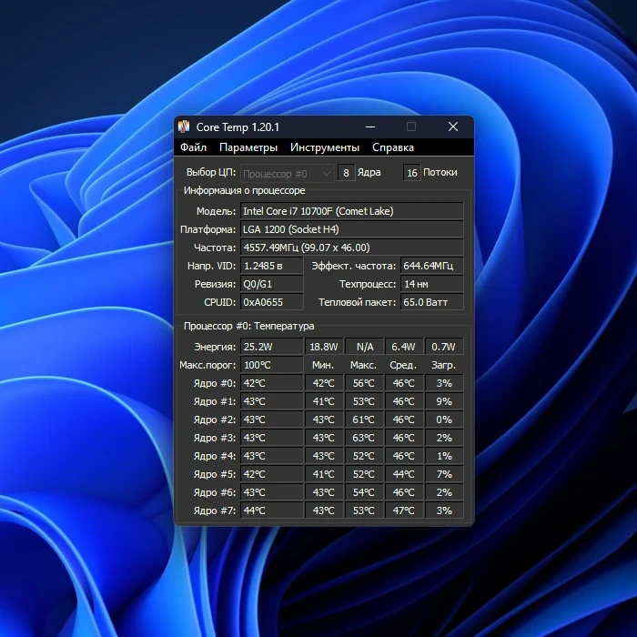The width and height of the screenshot is (637, 637).
Task: Click Ядро #0 max temperature 56°C
Action: click(364, 383)
